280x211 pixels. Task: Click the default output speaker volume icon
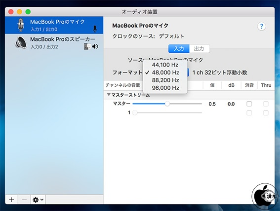tap(95, 46)
